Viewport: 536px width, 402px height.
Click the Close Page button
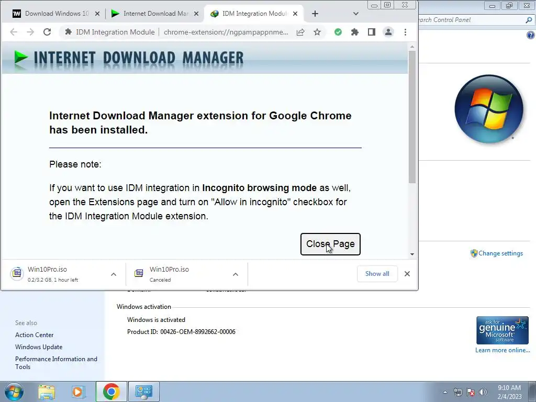click(330, 244)
